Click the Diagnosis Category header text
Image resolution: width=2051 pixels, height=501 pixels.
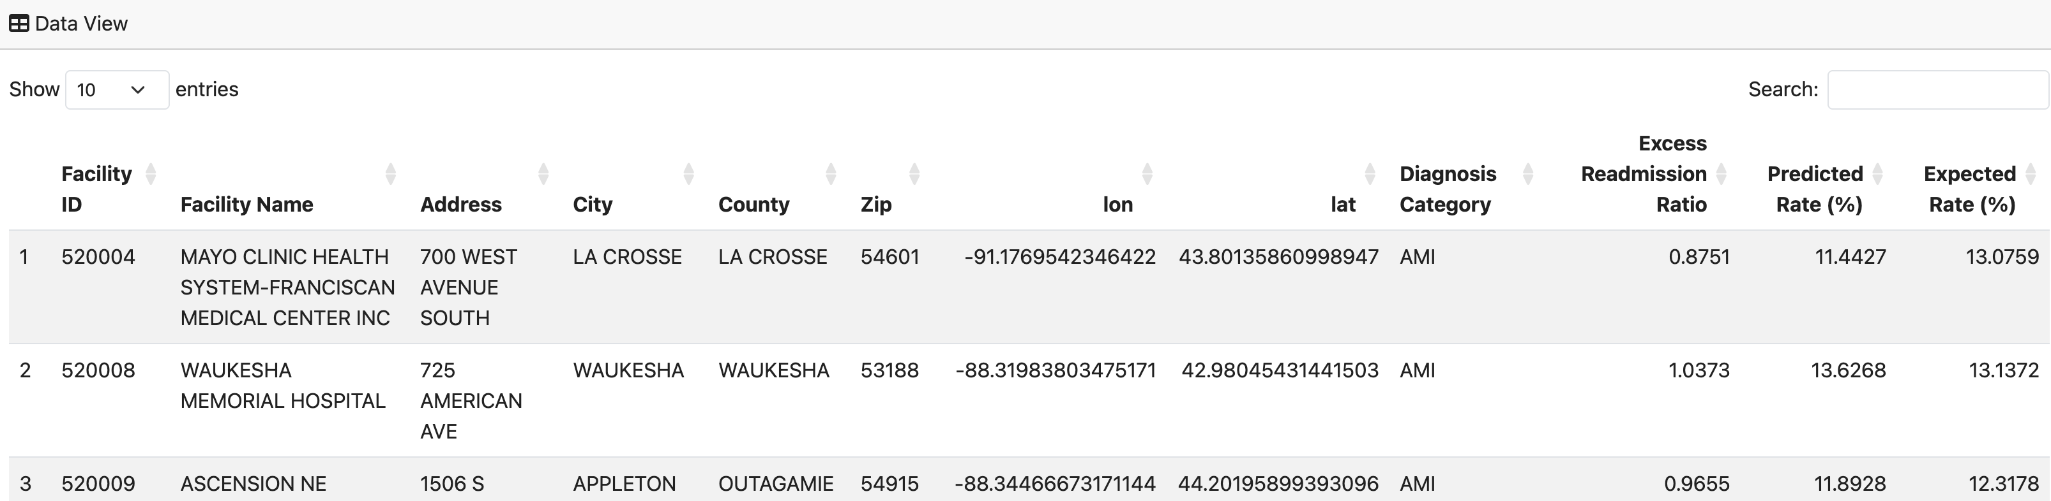[1448, 189]
